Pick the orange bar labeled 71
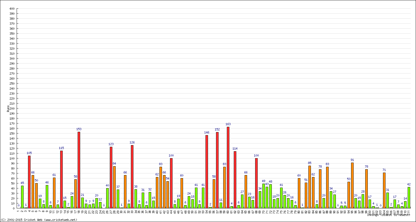Viewport: 416px width, 222px height. point(384,190)
